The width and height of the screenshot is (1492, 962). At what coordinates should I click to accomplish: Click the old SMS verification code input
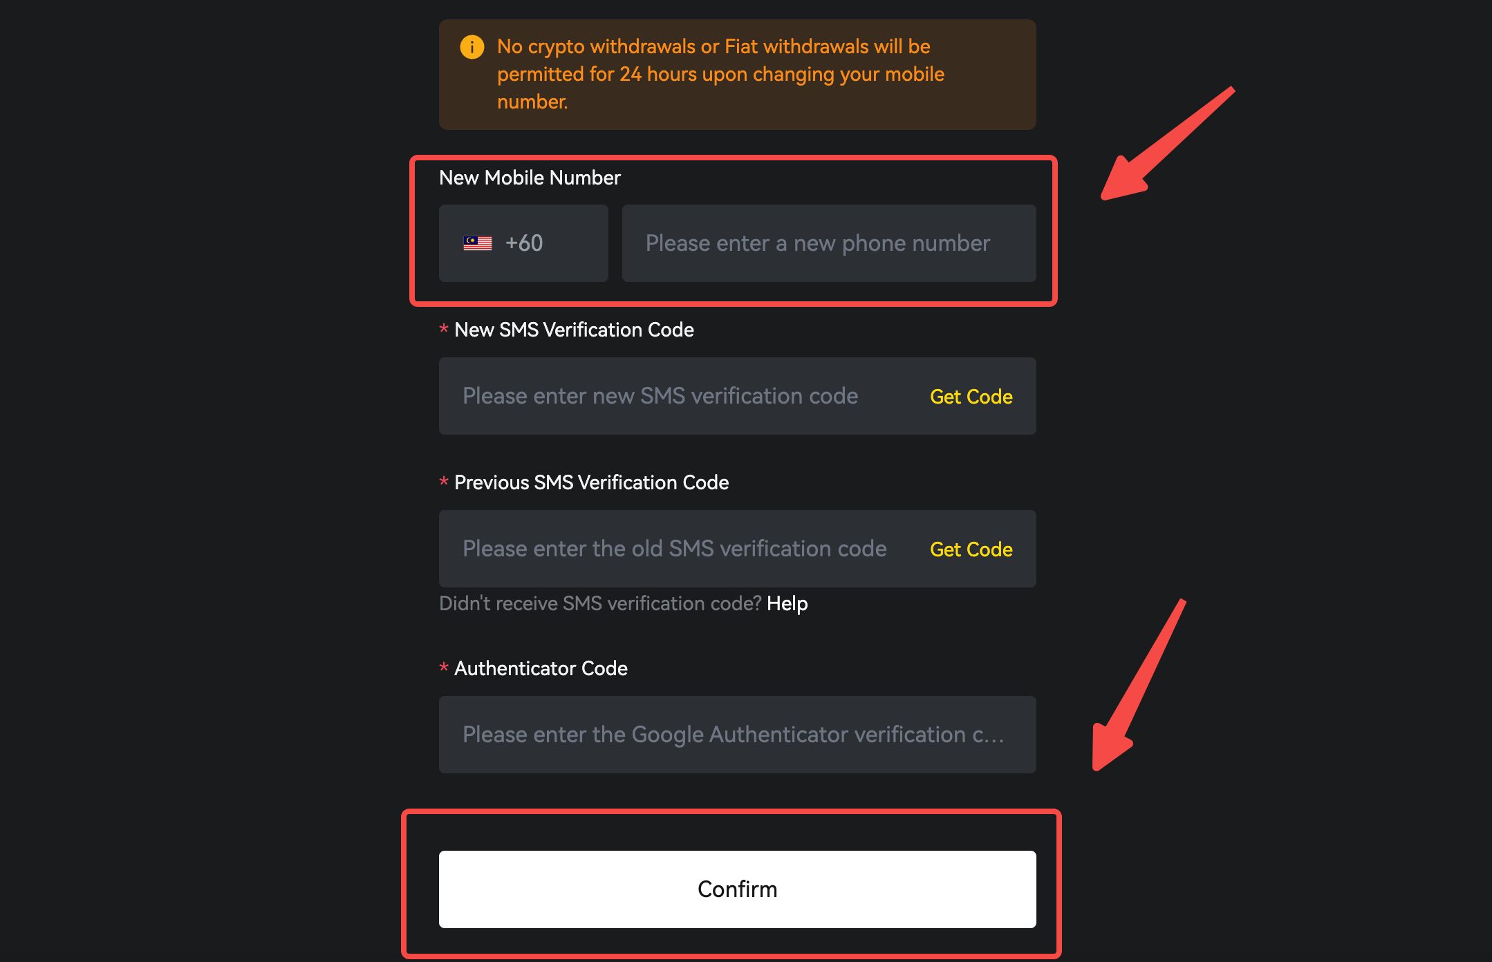tap(678, 549)
